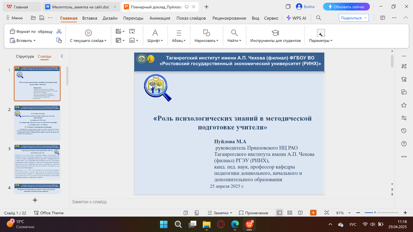Expand the Шрифт dropdown
413x232 pixels.
pos(155,41)
